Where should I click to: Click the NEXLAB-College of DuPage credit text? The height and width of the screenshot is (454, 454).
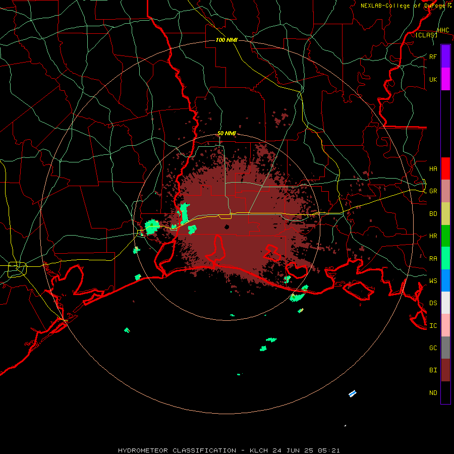tap(404, 6)
